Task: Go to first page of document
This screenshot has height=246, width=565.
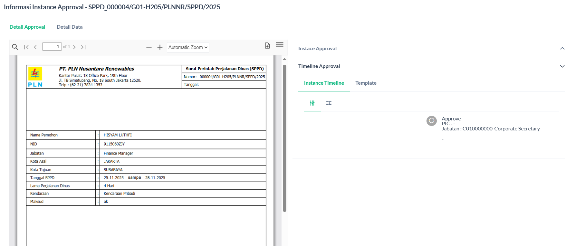Action: (x=26, y=47)
